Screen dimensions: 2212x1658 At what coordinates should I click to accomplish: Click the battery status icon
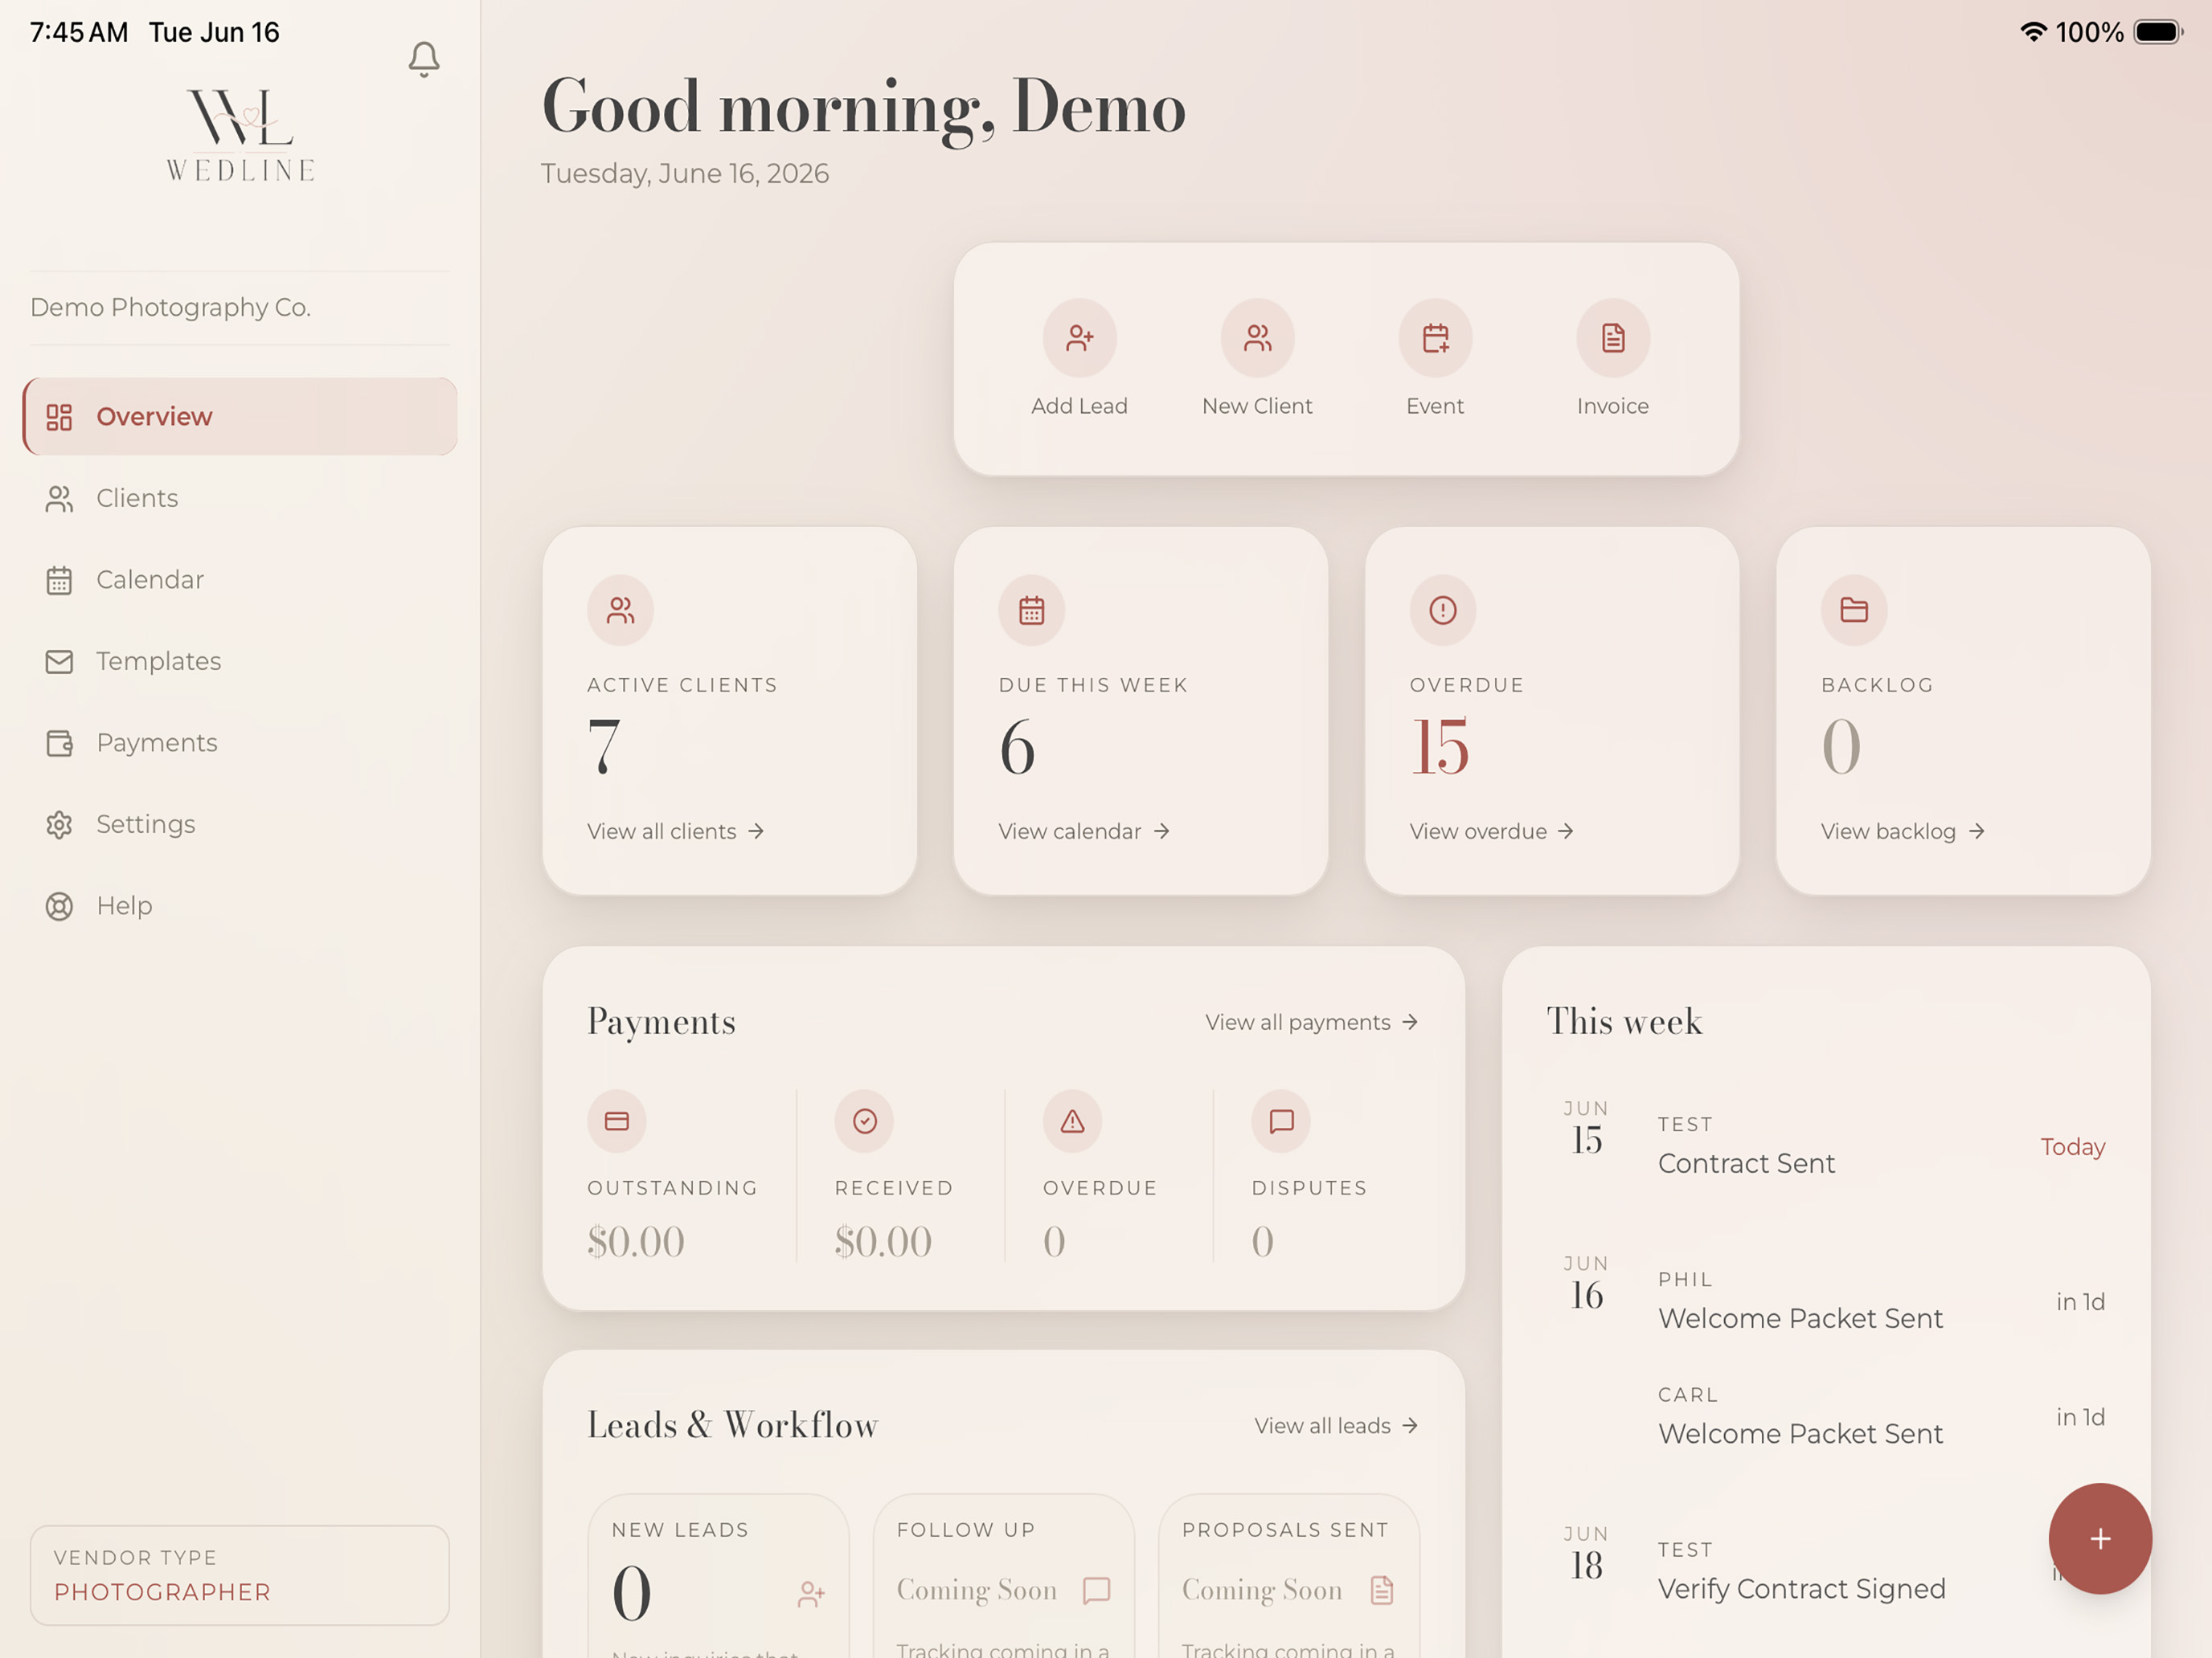point(2157,32)
